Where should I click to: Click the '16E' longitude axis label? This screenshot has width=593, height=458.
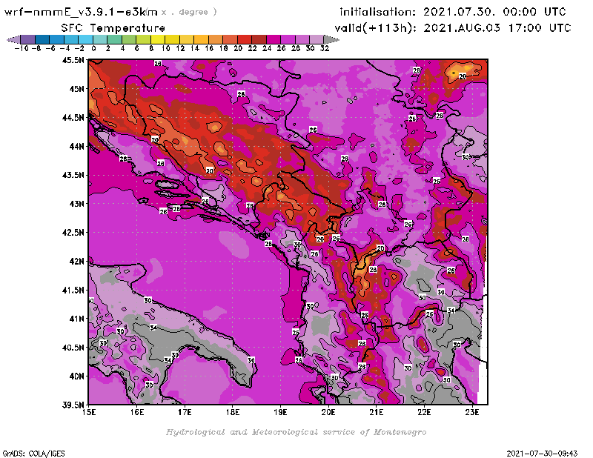pos(136,412)
